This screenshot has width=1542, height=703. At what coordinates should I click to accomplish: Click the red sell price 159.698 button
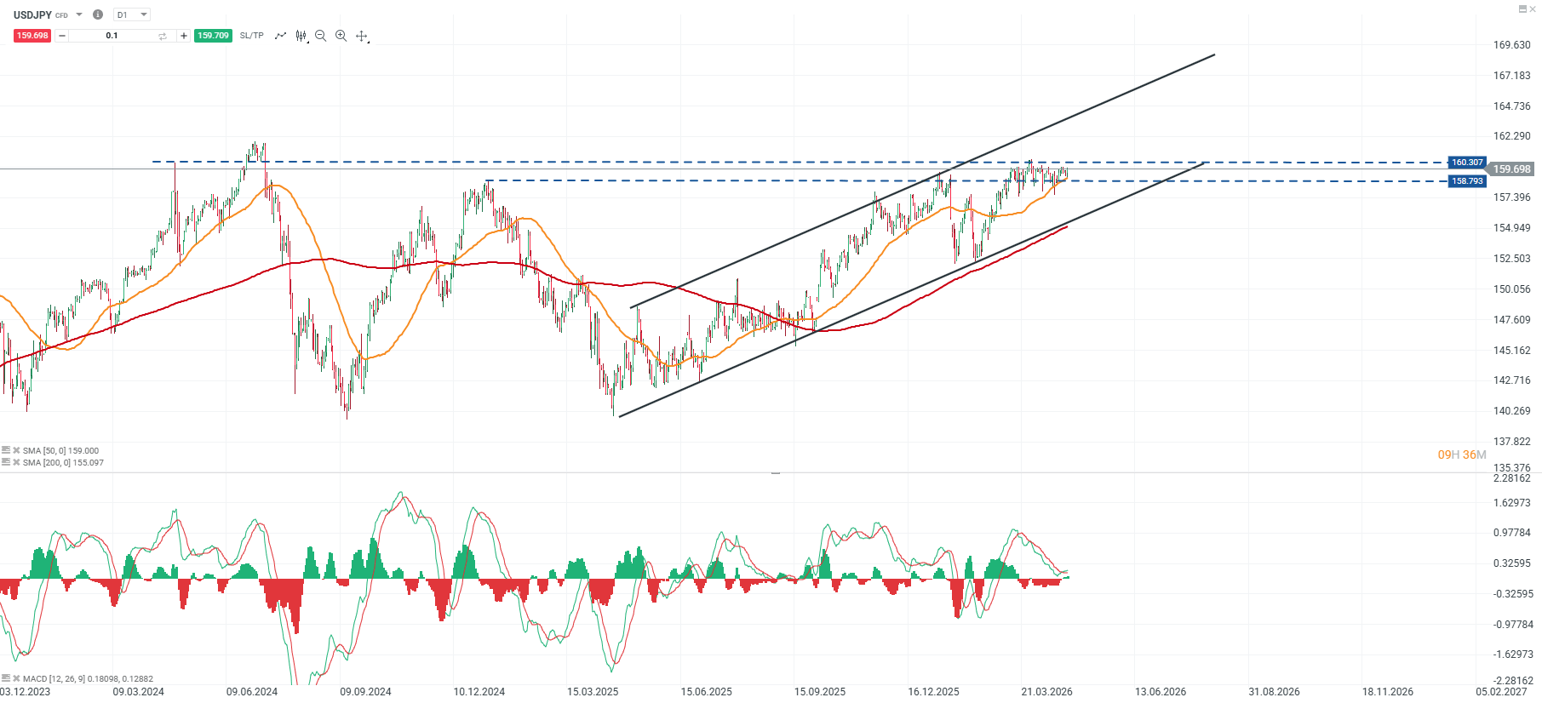pos(32,36)
